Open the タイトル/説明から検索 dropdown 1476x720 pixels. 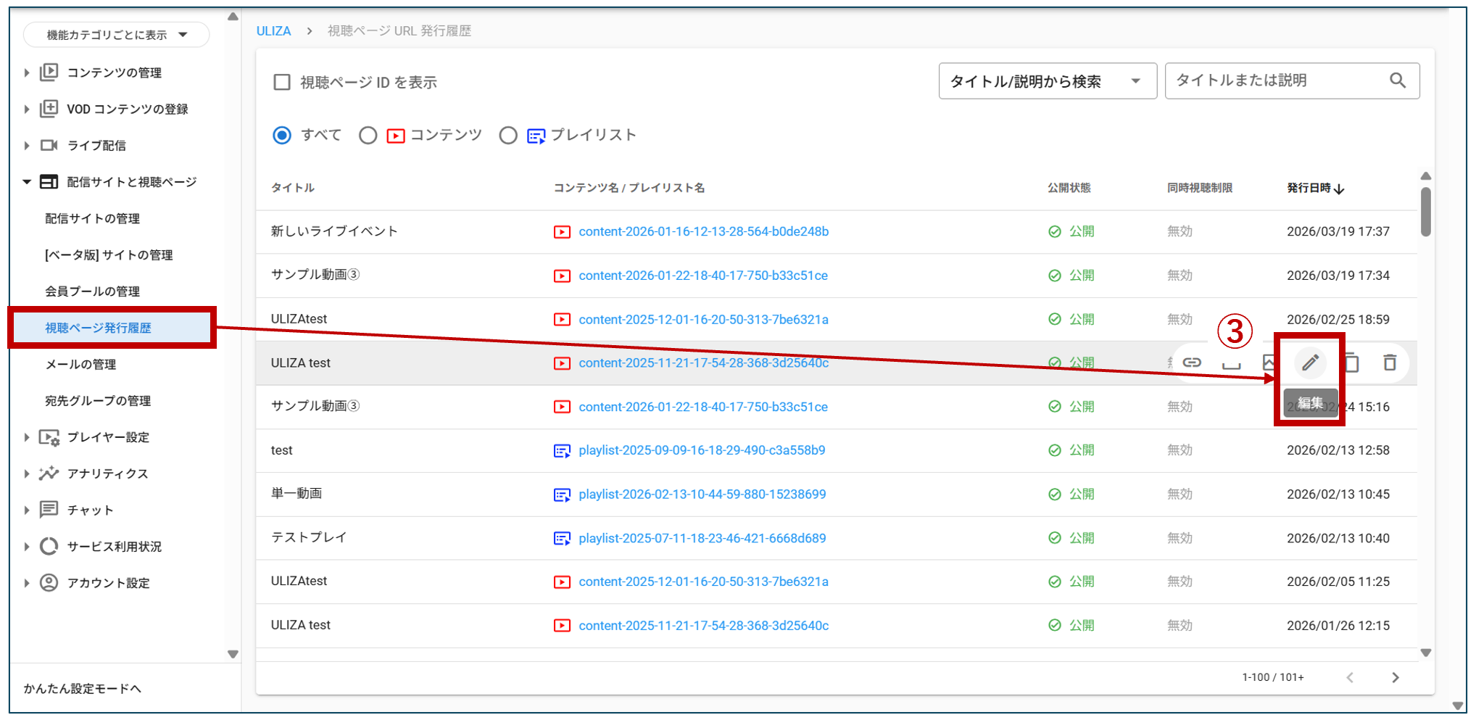point(1047,81)
